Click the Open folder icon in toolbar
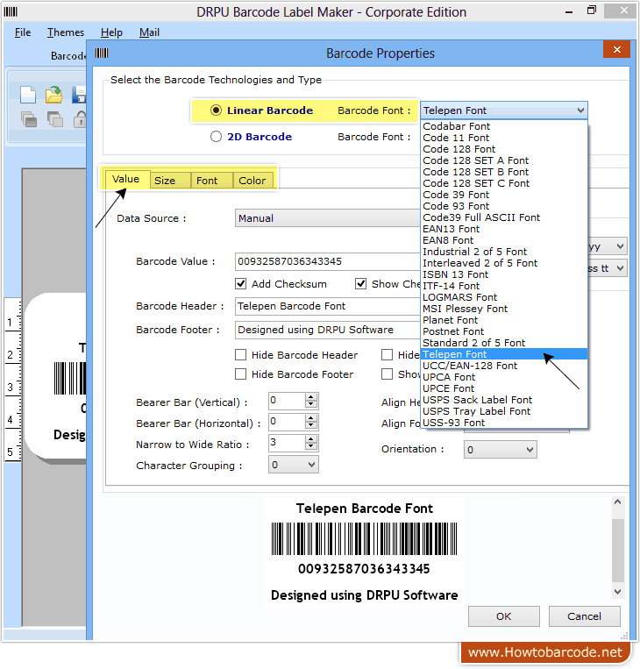This screenshot has width=640, height=669. tap(54, 95)
